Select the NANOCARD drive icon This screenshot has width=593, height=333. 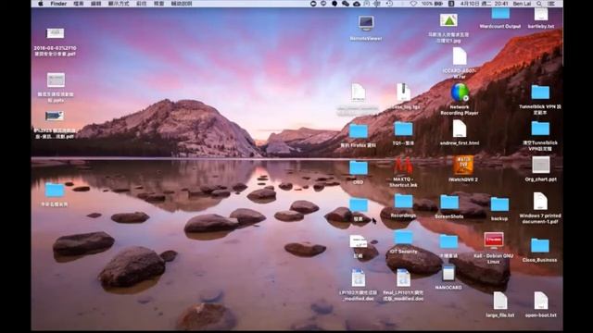pyautogui.click(x=448, y=273)
